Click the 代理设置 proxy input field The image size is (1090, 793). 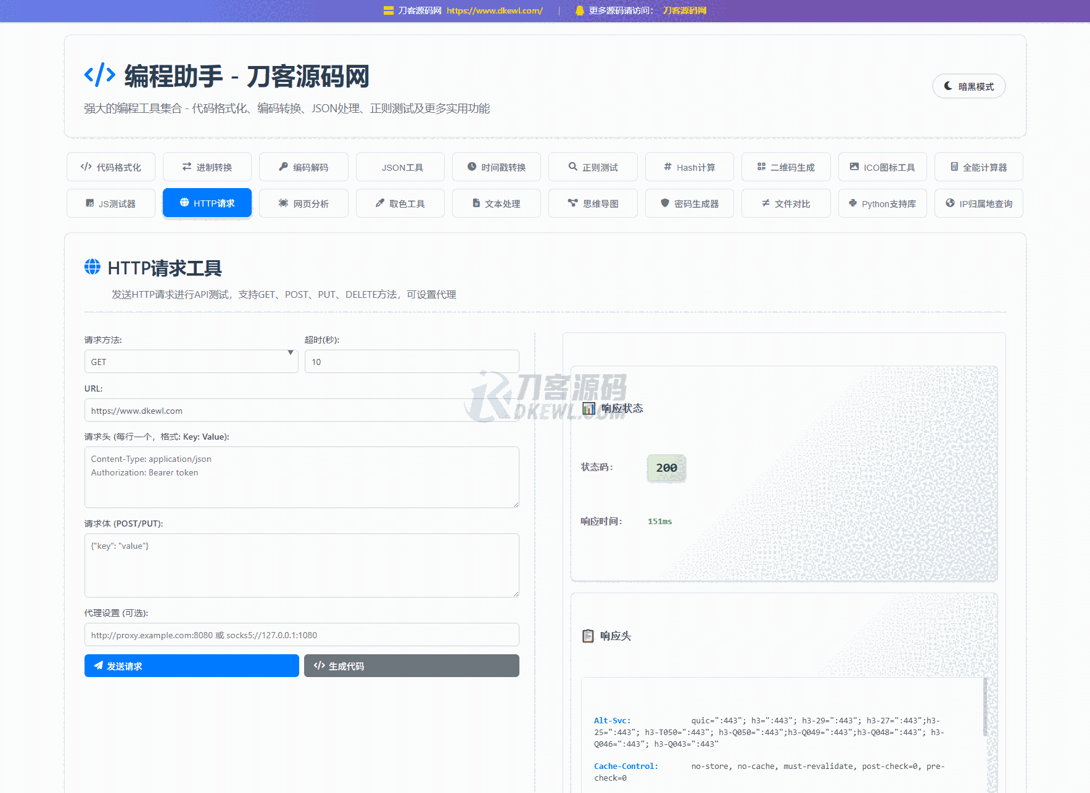tap(302, 635)
